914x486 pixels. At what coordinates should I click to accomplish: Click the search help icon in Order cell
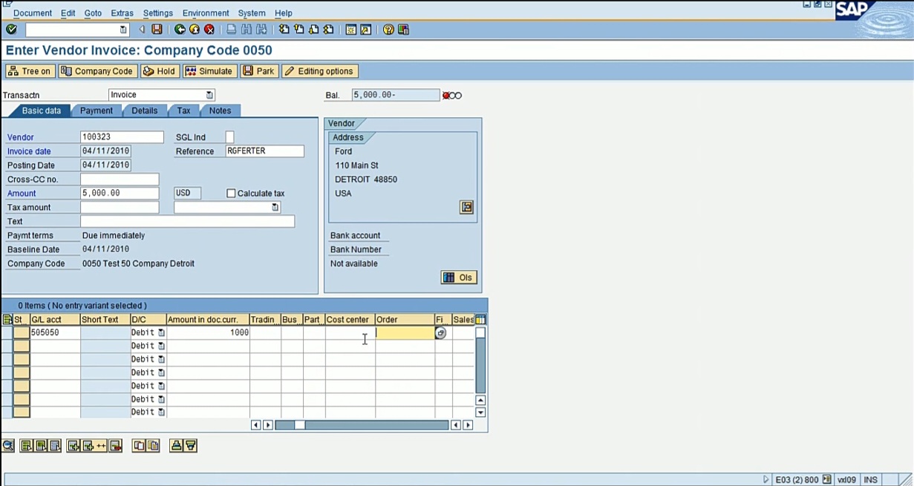click(x=440, y=333)
